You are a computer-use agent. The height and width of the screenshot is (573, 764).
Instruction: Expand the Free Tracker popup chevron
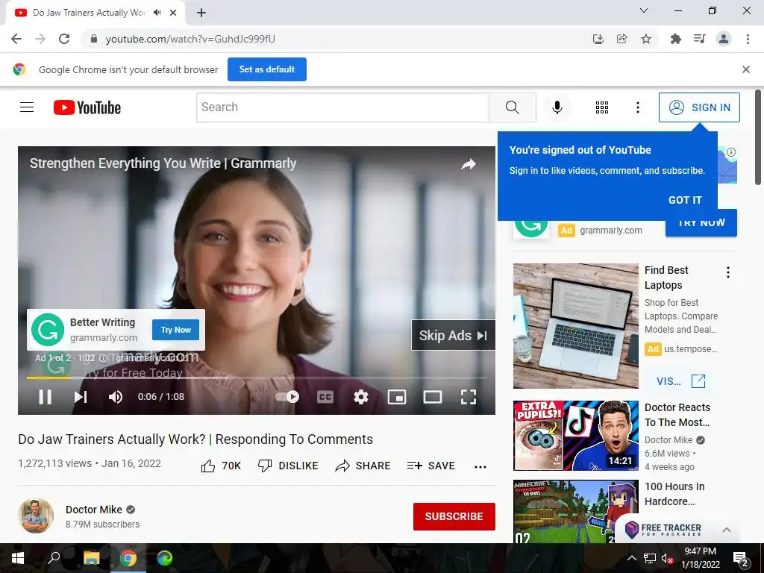point(727,530)
